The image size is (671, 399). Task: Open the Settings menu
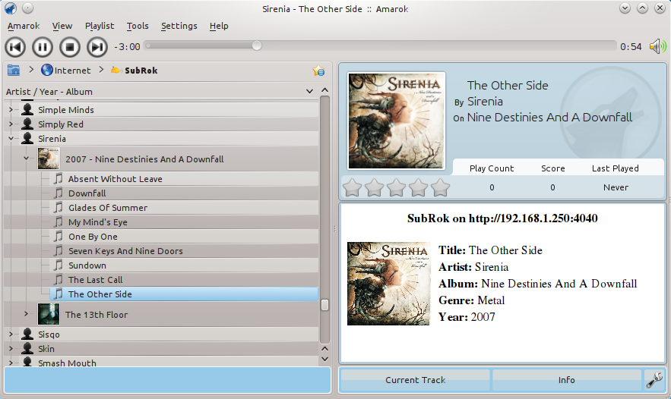click(x=179, y=26)
